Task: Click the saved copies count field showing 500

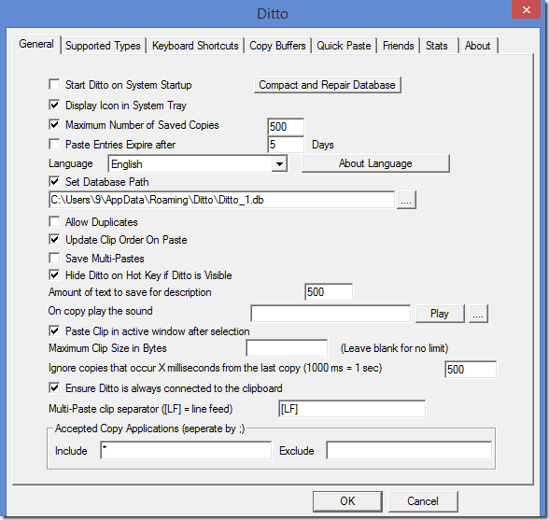Action: 286,127
